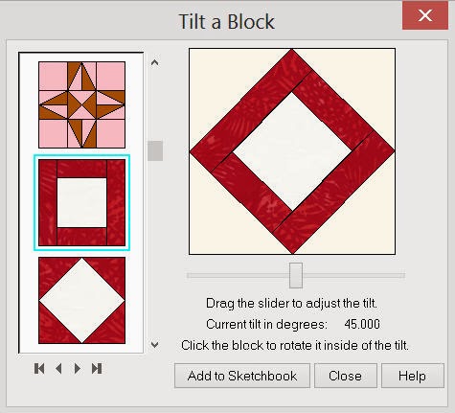Screen dimensions: 455x413
Task: Click the tilt slider handle
Action: [296, 275]
